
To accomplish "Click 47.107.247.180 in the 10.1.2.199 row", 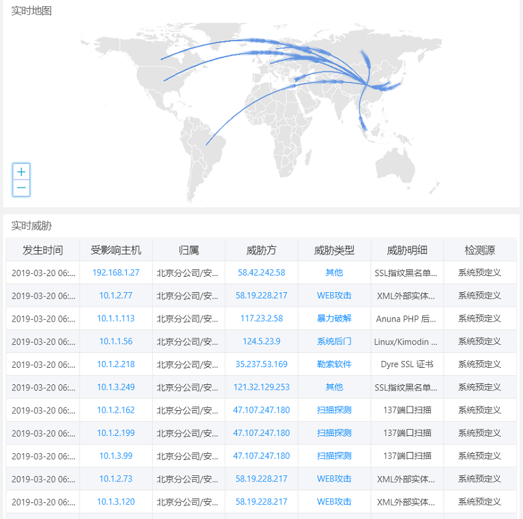I will pos(261,433).
